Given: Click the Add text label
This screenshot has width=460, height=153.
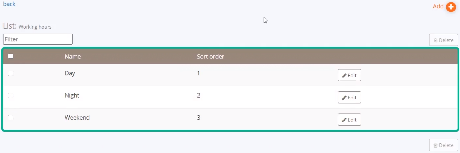Looking at the screenshot, I should click(x=438, y=6).
